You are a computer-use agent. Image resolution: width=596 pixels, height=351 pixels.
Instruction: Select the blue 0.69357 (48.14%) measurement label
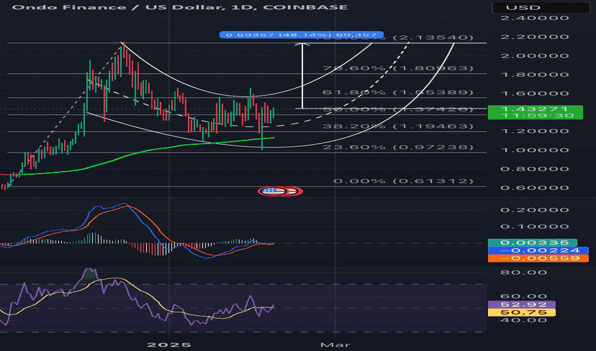301,35
